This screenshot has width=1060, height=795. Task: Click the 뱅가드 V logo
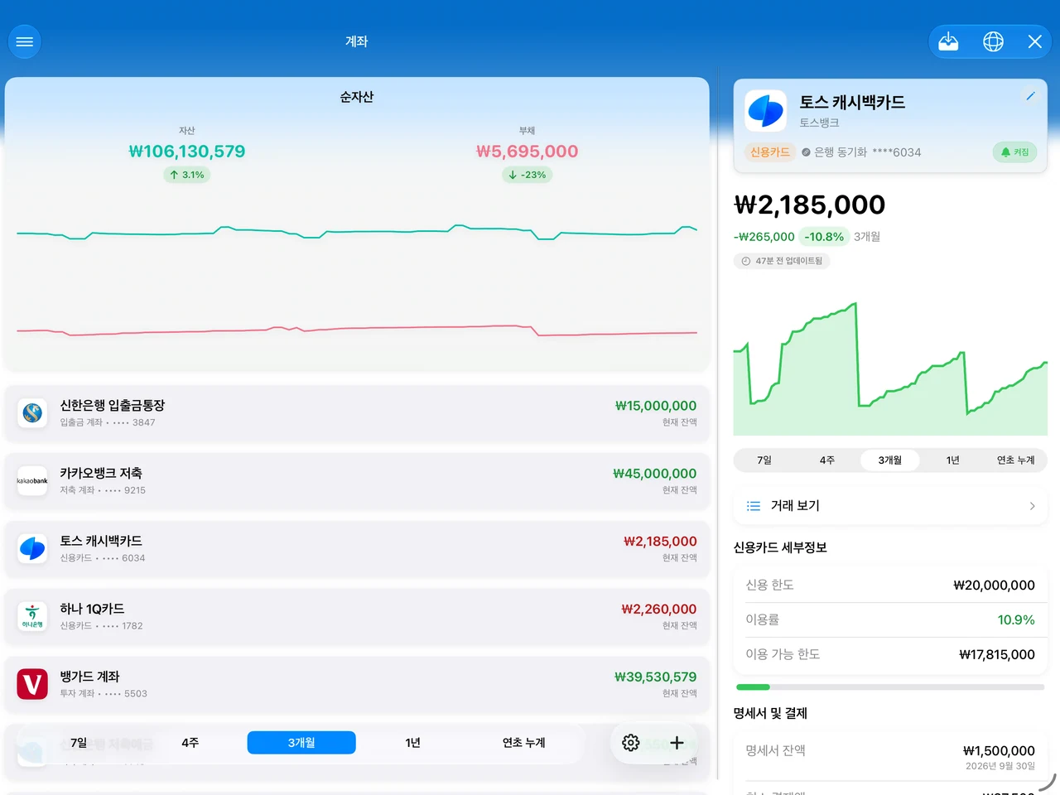click(32, 684)
